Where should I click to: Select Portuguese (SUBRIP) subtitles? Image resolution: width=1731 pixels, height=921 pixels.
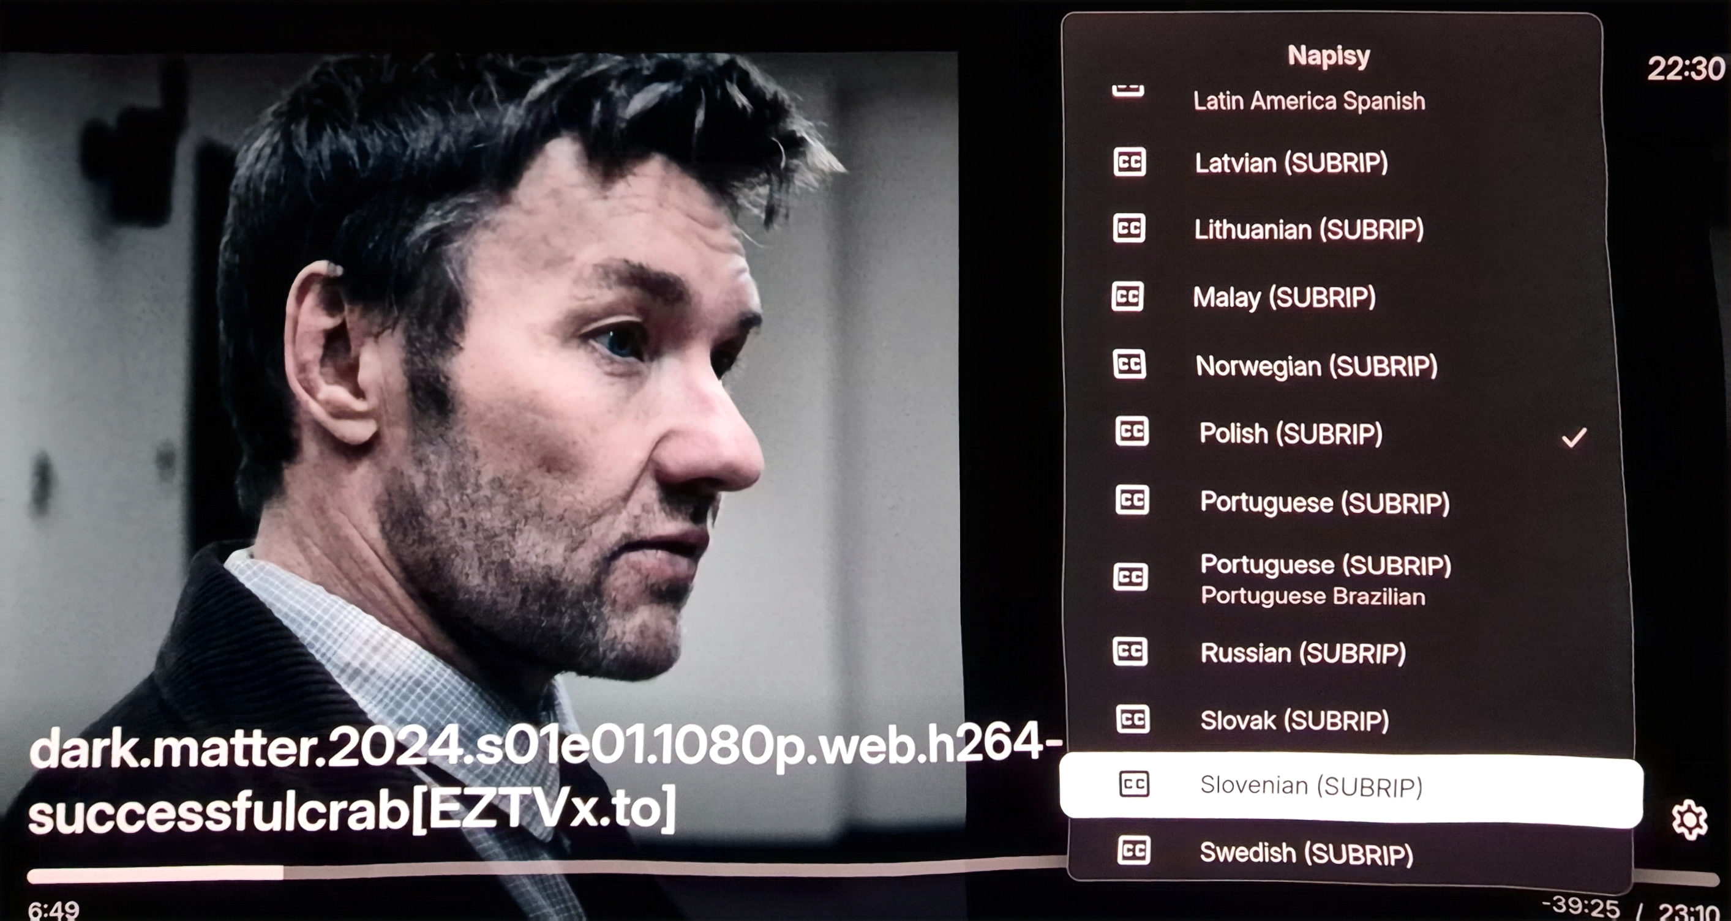click(x=1324, y=503)
